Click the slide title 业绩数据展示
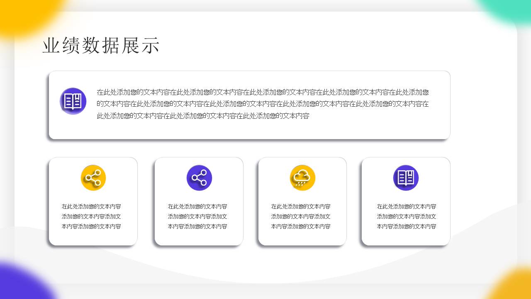 pos(101,46)
